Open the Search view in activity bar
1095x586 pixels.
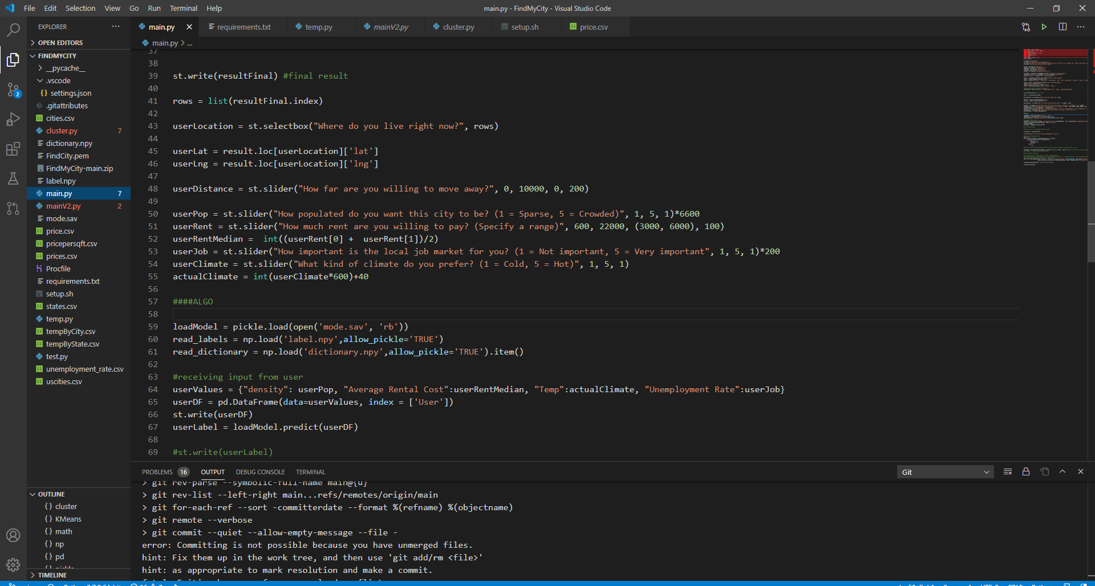tap(13, 30)
